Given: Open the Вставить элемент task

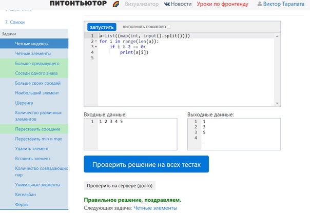Looking at the screenshot, I should (x=34, y=159).
